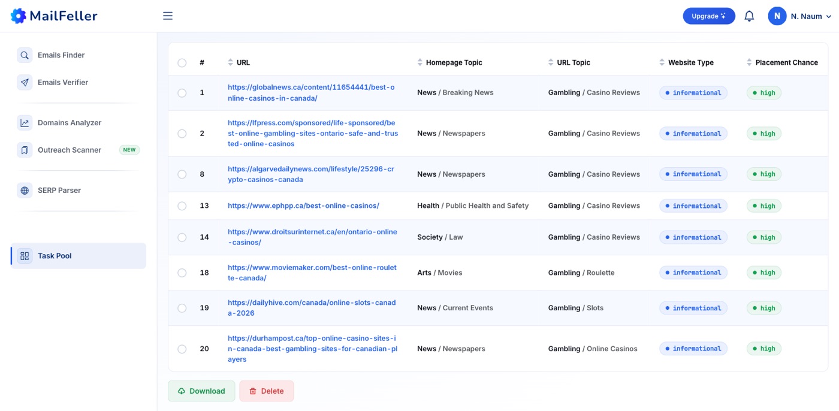
Task: Select checkbox for row 20 durhampost.ca
Action: (182, 349)
